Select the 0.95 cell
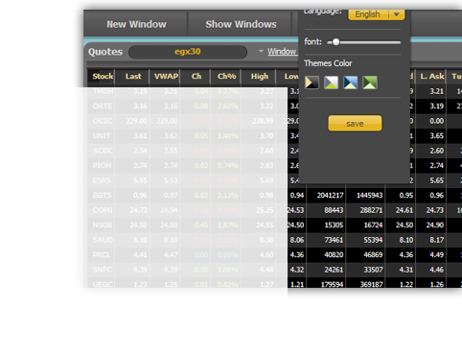 [x=401, y=196]
